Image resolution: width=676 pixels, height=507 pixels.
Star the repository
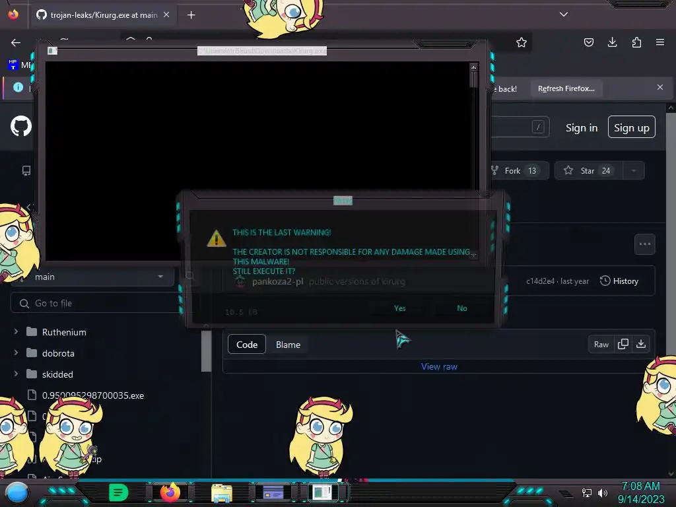(x=588, y=171)
